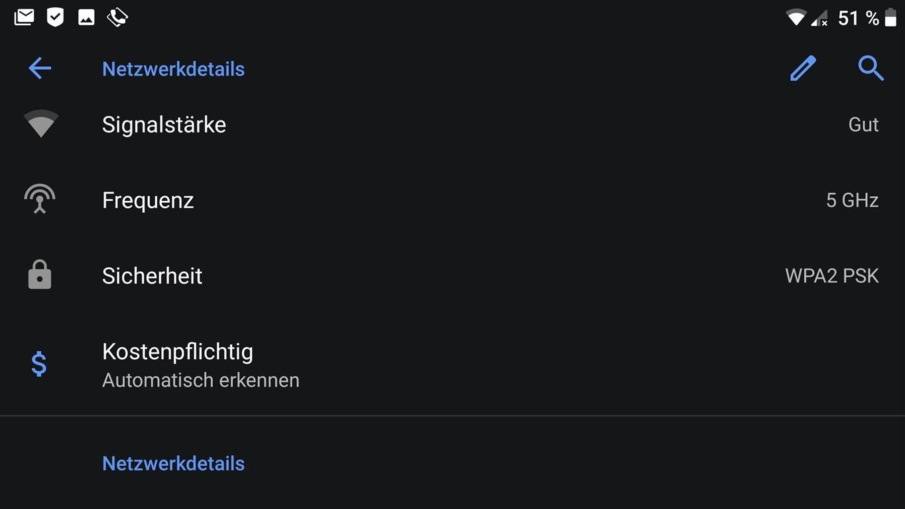Click the Wi-Fi signal strength icon
905x509 pixels.
click(x=40, y=124)
